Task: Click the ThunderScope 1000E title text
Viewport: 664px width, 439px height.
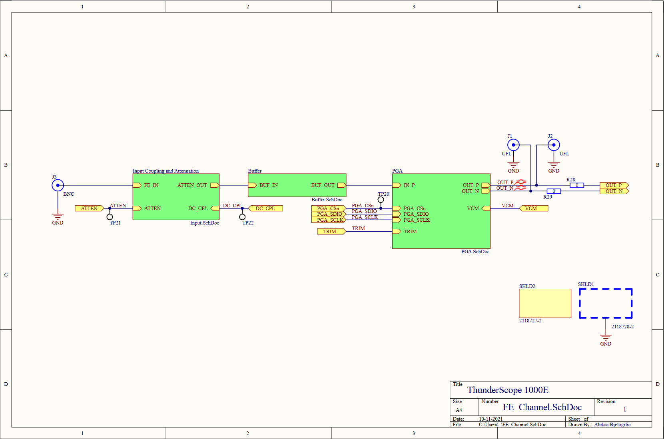Action: pyautogui.click(x=508, y=390)
